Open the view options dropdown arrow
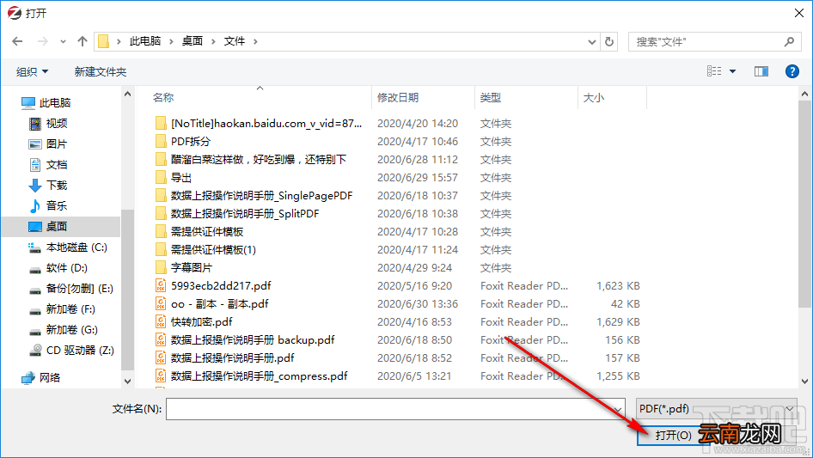 732,71
